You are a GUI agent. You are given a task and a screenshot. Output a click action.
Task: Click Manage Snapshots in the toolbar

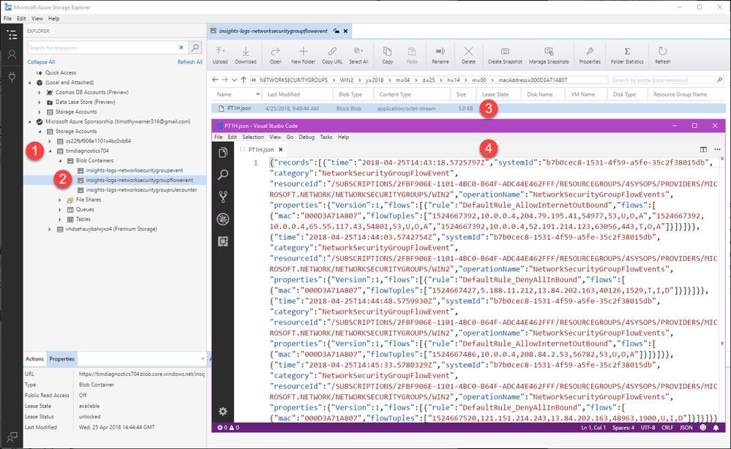coord(549,56)
